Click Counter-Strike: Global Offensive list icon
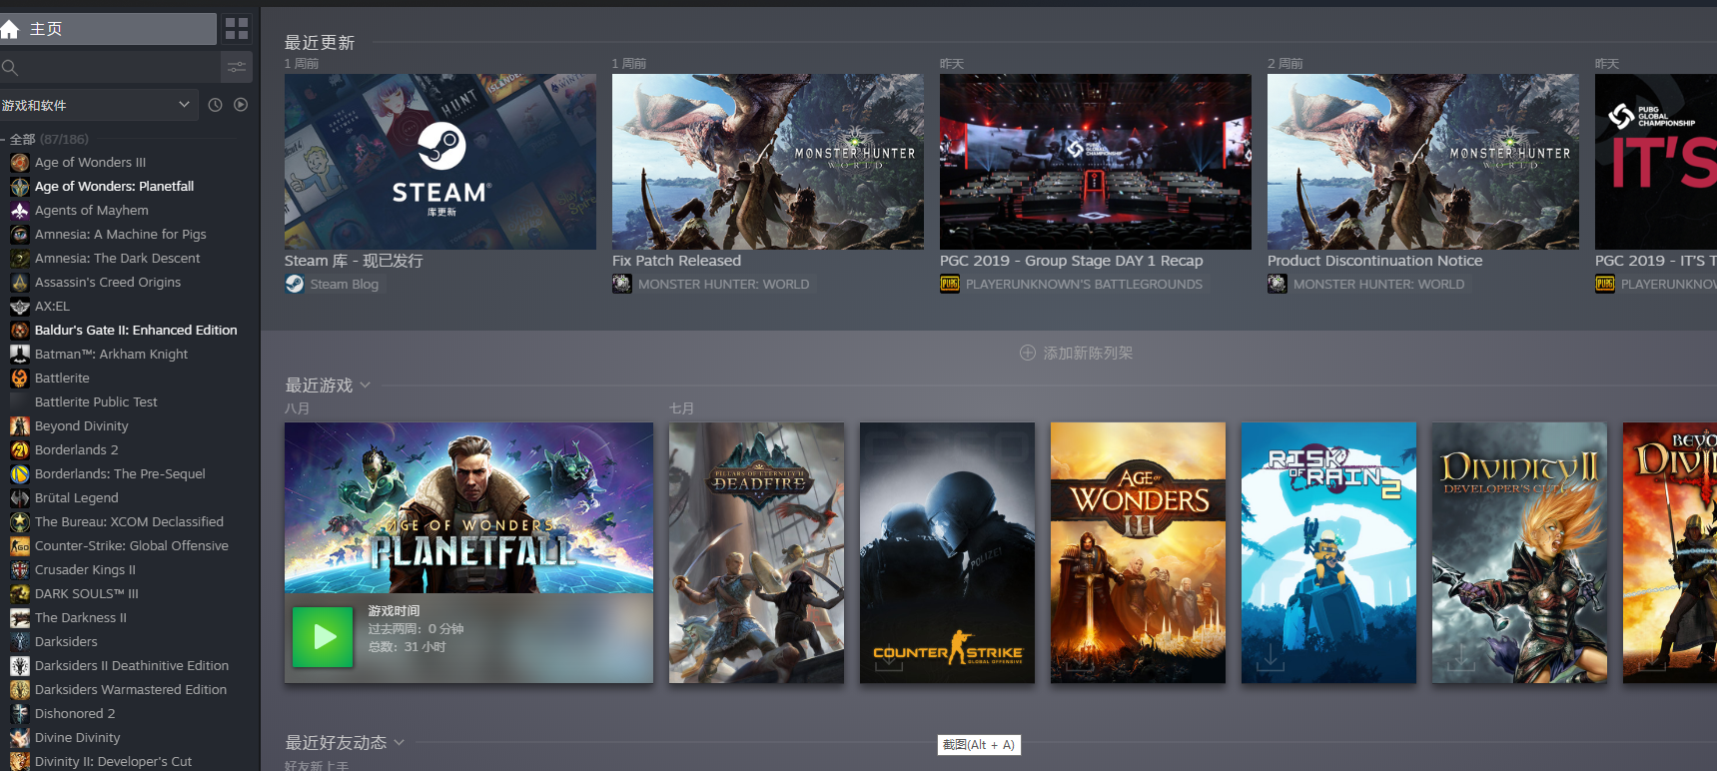The width and height of the screenshot is (1717, 771). tap(19, 545)
